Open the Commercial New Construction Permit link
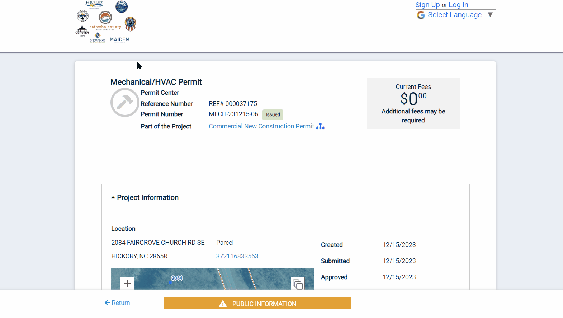Viewport: 563px width, 318px height. (x=261, y=126)
